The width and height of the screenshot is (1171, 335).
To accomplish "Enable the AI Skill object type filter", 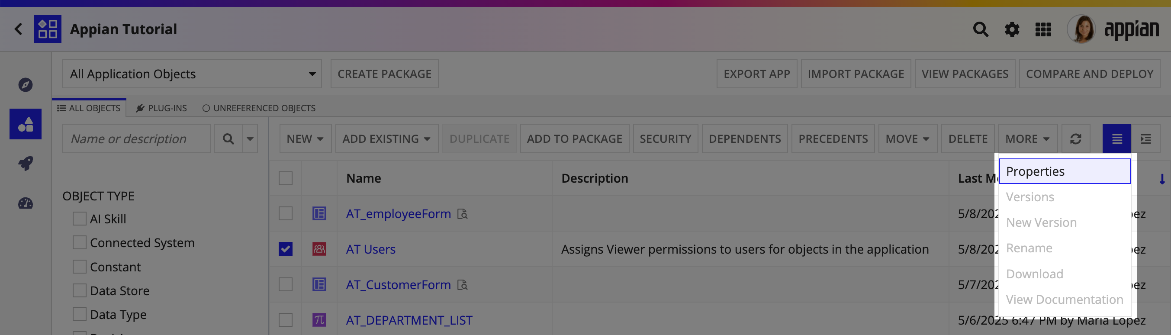I will pyautogui.click(x=80, y=219).
